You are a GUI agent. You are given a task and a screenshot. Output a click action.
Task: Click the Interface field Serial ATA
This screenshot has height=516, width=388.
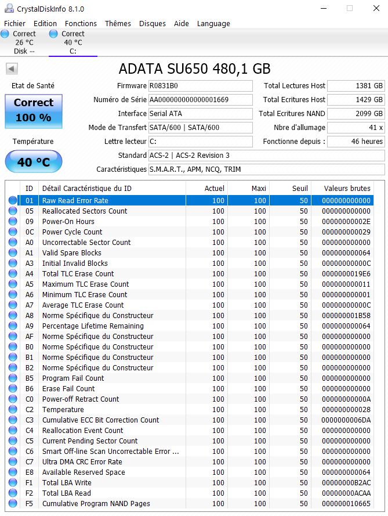click(201, 114)
